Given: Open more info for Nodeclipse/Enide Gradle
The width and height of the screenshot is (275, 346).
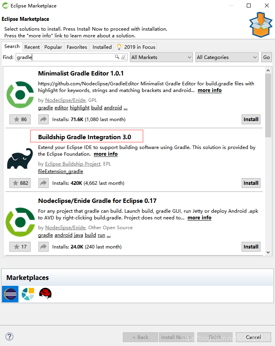Looking at the screenshot, I should click(199, 218).
